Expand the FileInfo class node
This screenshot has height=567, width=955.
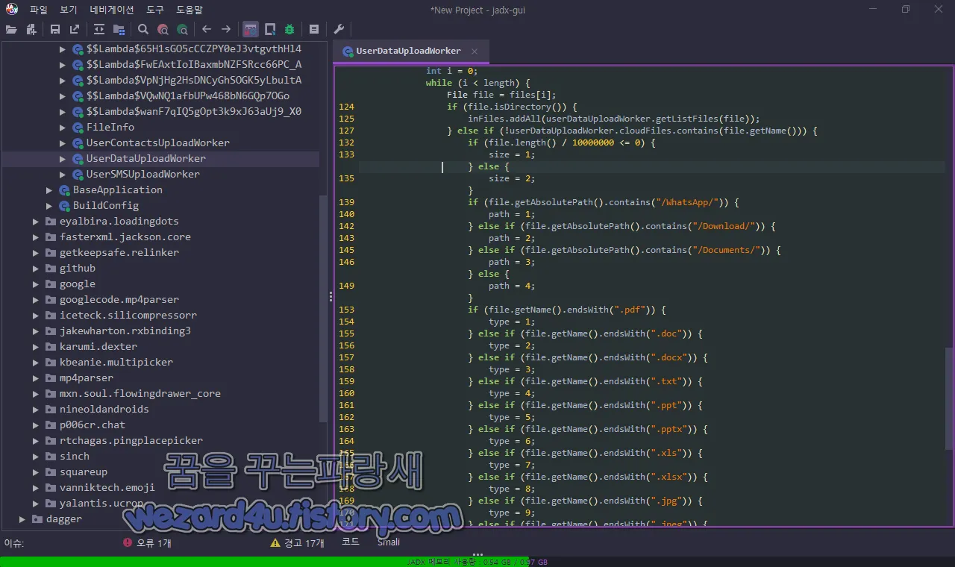tap(63, 127)
